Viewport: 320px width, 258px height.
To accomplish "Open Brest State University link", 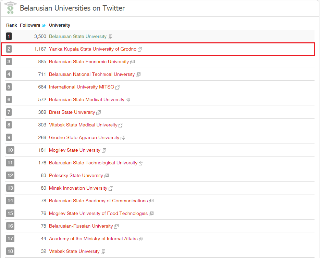I will tap(72, 112).
